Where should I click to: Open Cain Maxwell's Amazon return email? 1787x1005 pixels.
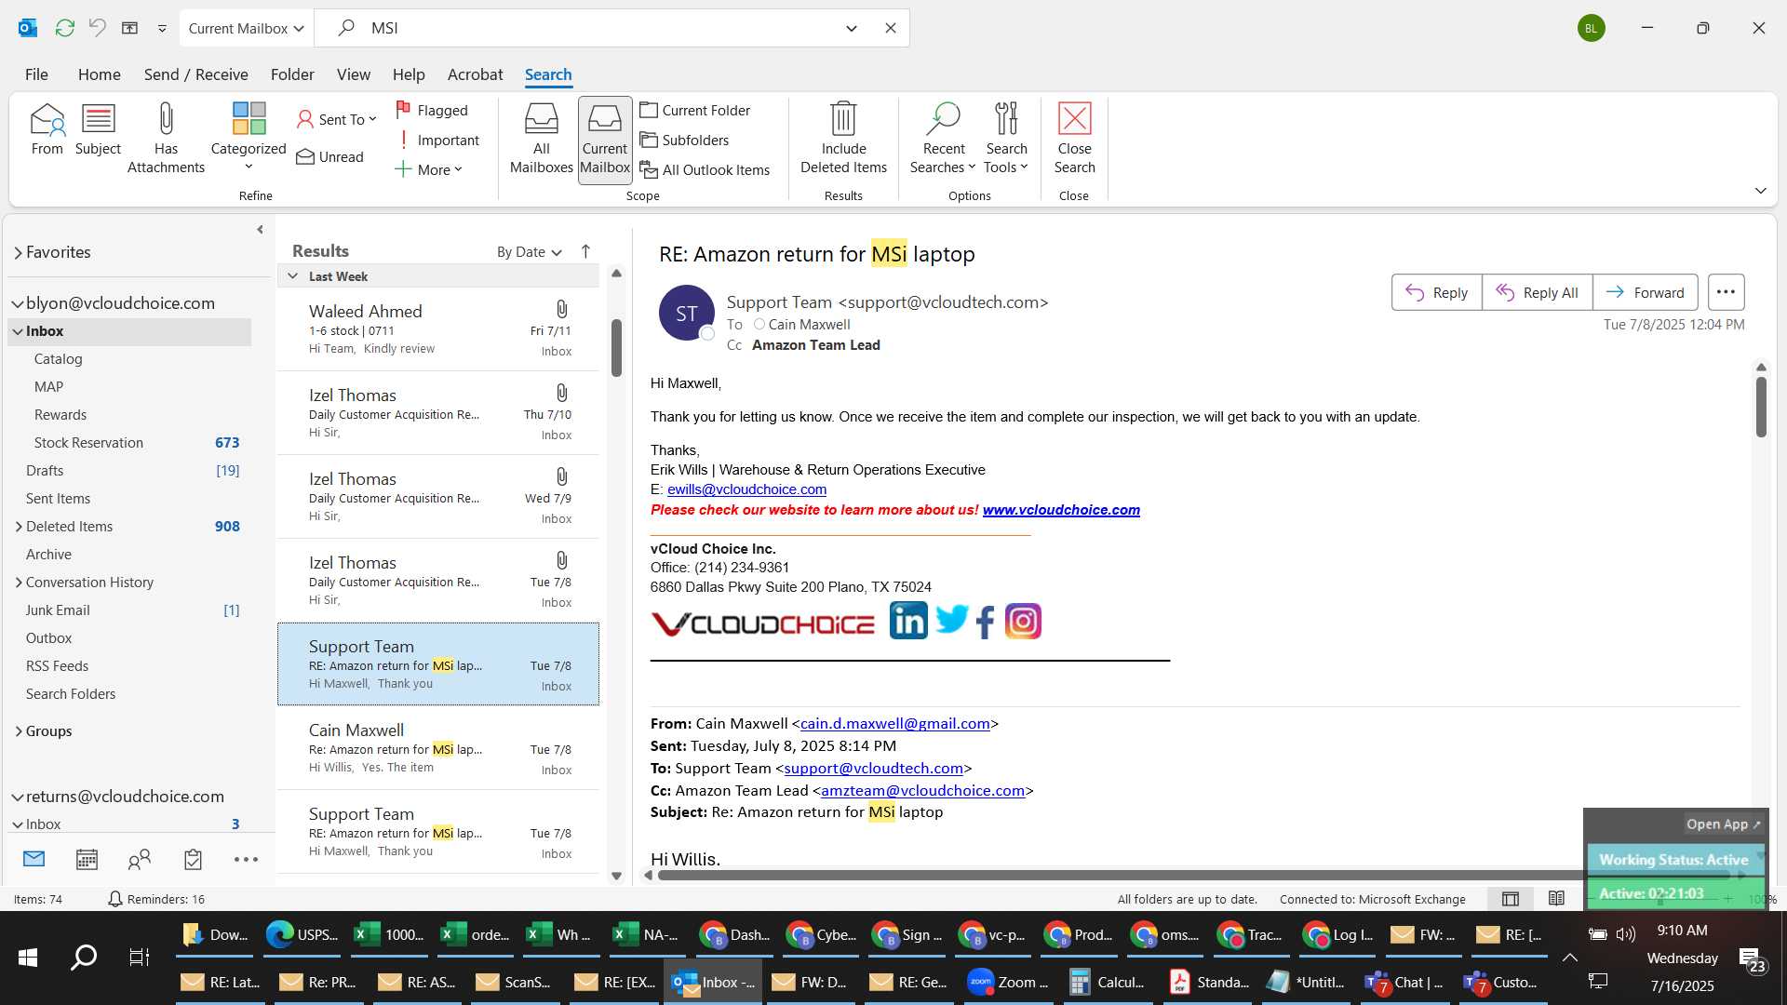[x=438, y=748]
